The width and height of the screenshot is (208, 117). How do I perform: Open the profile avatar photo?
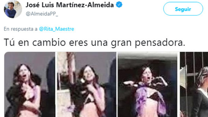click(x=13, y=9)
